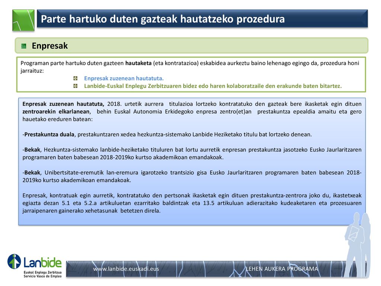Click the bold 'zentroarekin elkarlanean' text
The height and width of the screenshot is (286, 381).
pyautogui.click(x=56, y=112)
